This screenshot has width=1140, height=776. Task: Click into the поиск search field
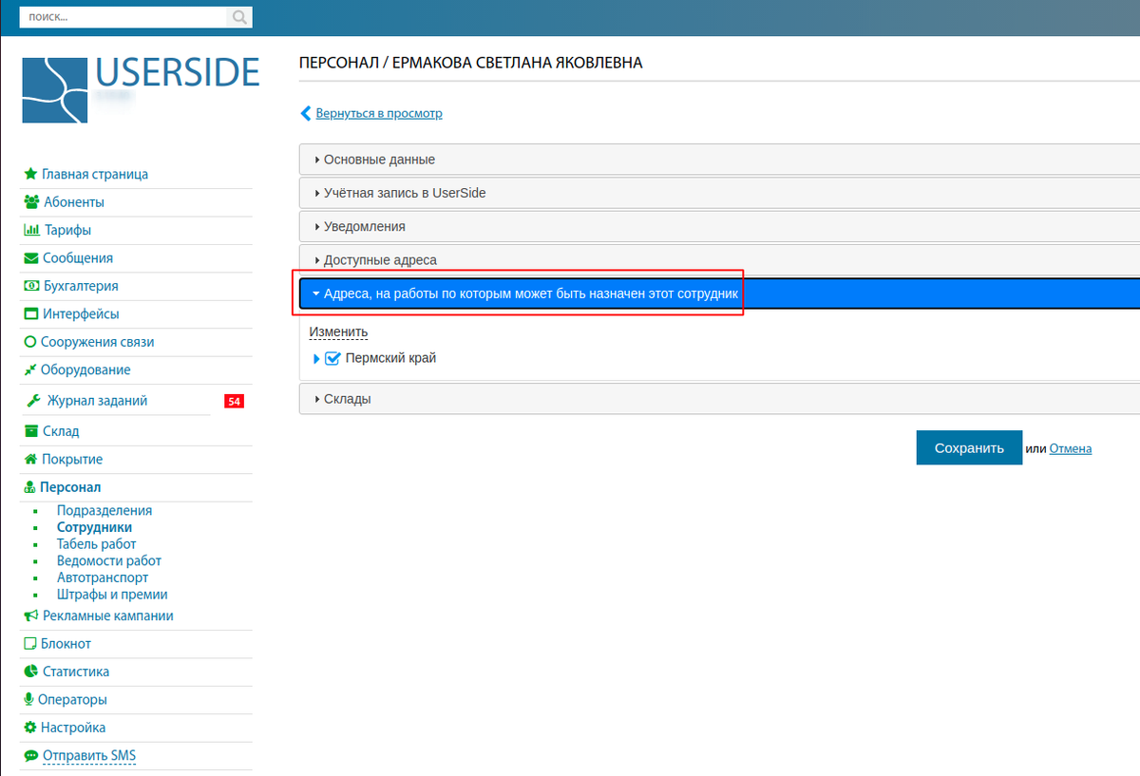tap(123, 17)
